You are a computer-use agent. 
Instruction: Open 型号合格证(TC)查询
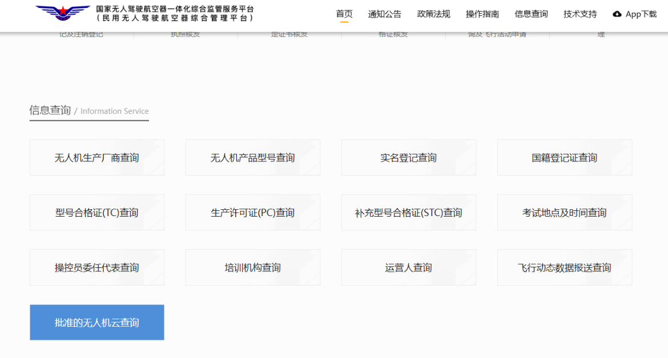point(96,213)
